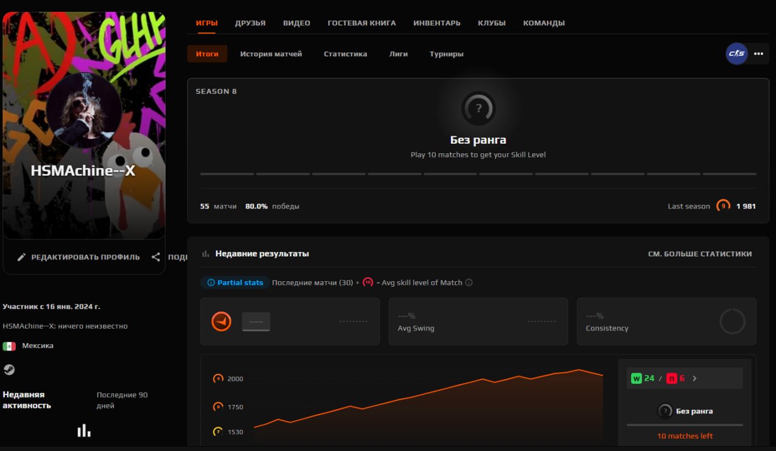The height and width of the screenshot is (451, 776).
Task: Open the three-dot game options menu
Action: (758, 53)
